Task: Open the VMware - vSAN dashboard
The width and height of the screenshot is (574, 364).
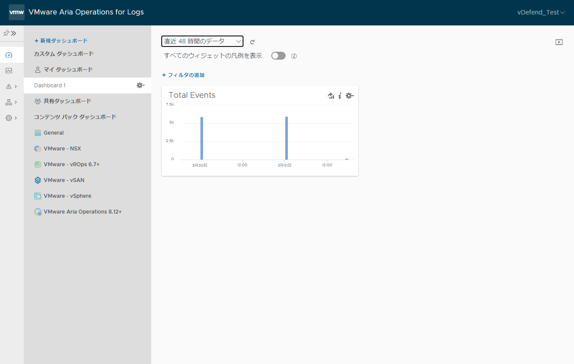Action: tap(64, 180)
